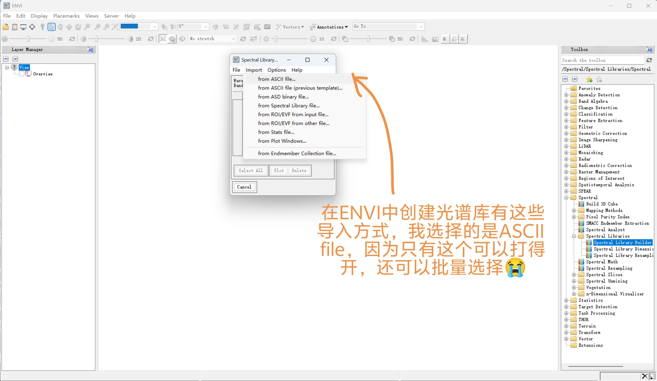The width and height of the screenshot is (657, 381).
Task: Click the Open file folder icon
Action: pyautogui.click(x=6, y=27)
